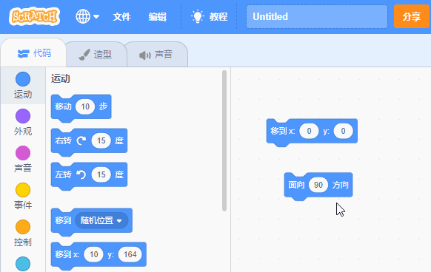This screenshot has width=431, height=272.
Task: Click the x value 10 in palette block
Action: point(94,254)
